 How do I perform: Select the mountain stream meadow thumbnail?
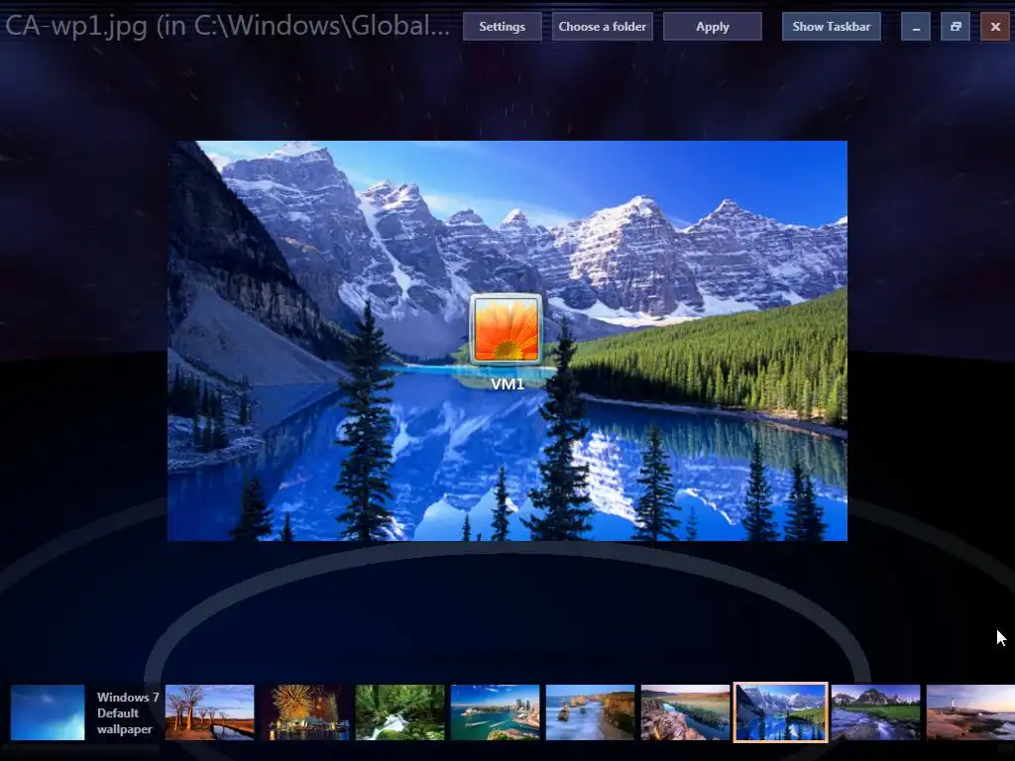click(x=876, y=712)
